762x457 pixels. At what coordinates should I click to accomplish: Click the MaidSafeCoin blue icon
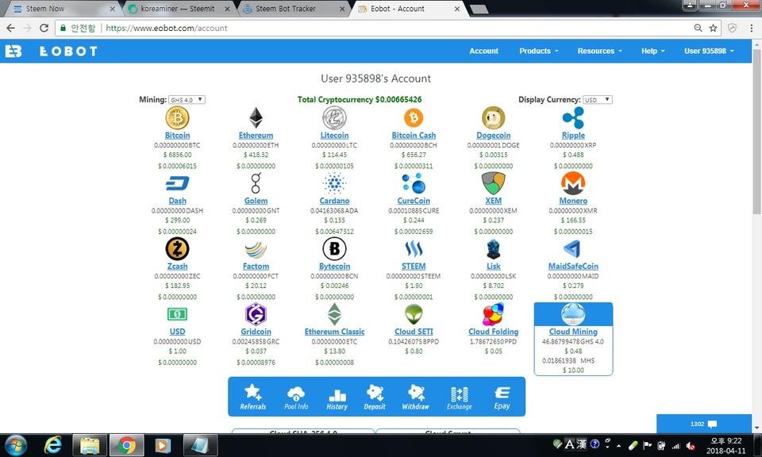[x=573, y=249]
